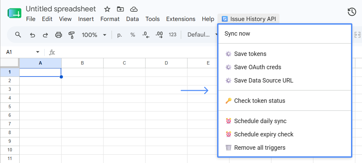Open the Insert menu
The width and height of the screenshot is (362, 163).
point(86,19)
